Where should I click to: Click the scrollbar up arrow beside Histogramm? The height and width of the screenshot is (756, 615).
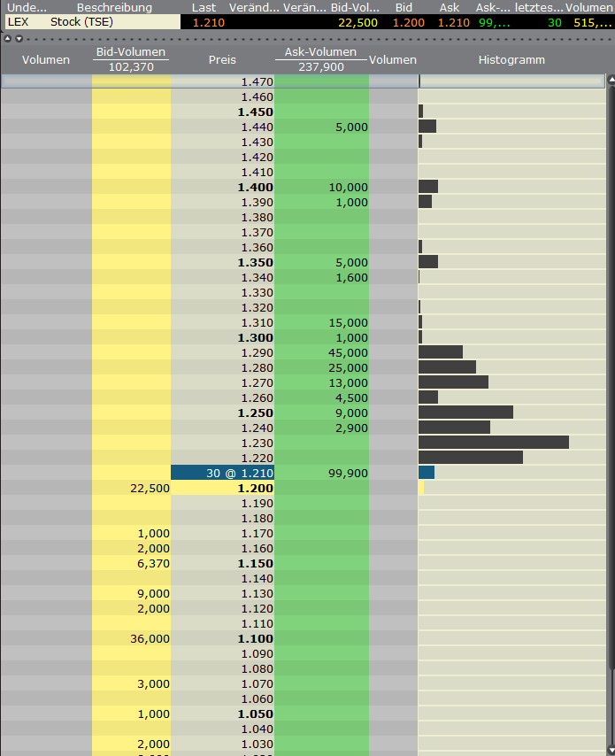tap(611, 81)
